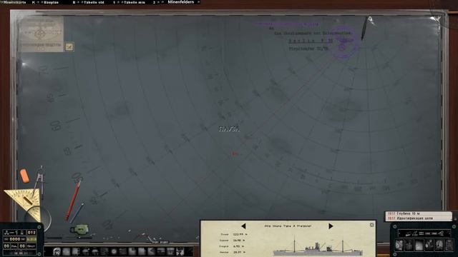The width and height of the screenshot is (458, 257).
Task: Click the red submarine marker on the map
Action: tap(235, 153)
